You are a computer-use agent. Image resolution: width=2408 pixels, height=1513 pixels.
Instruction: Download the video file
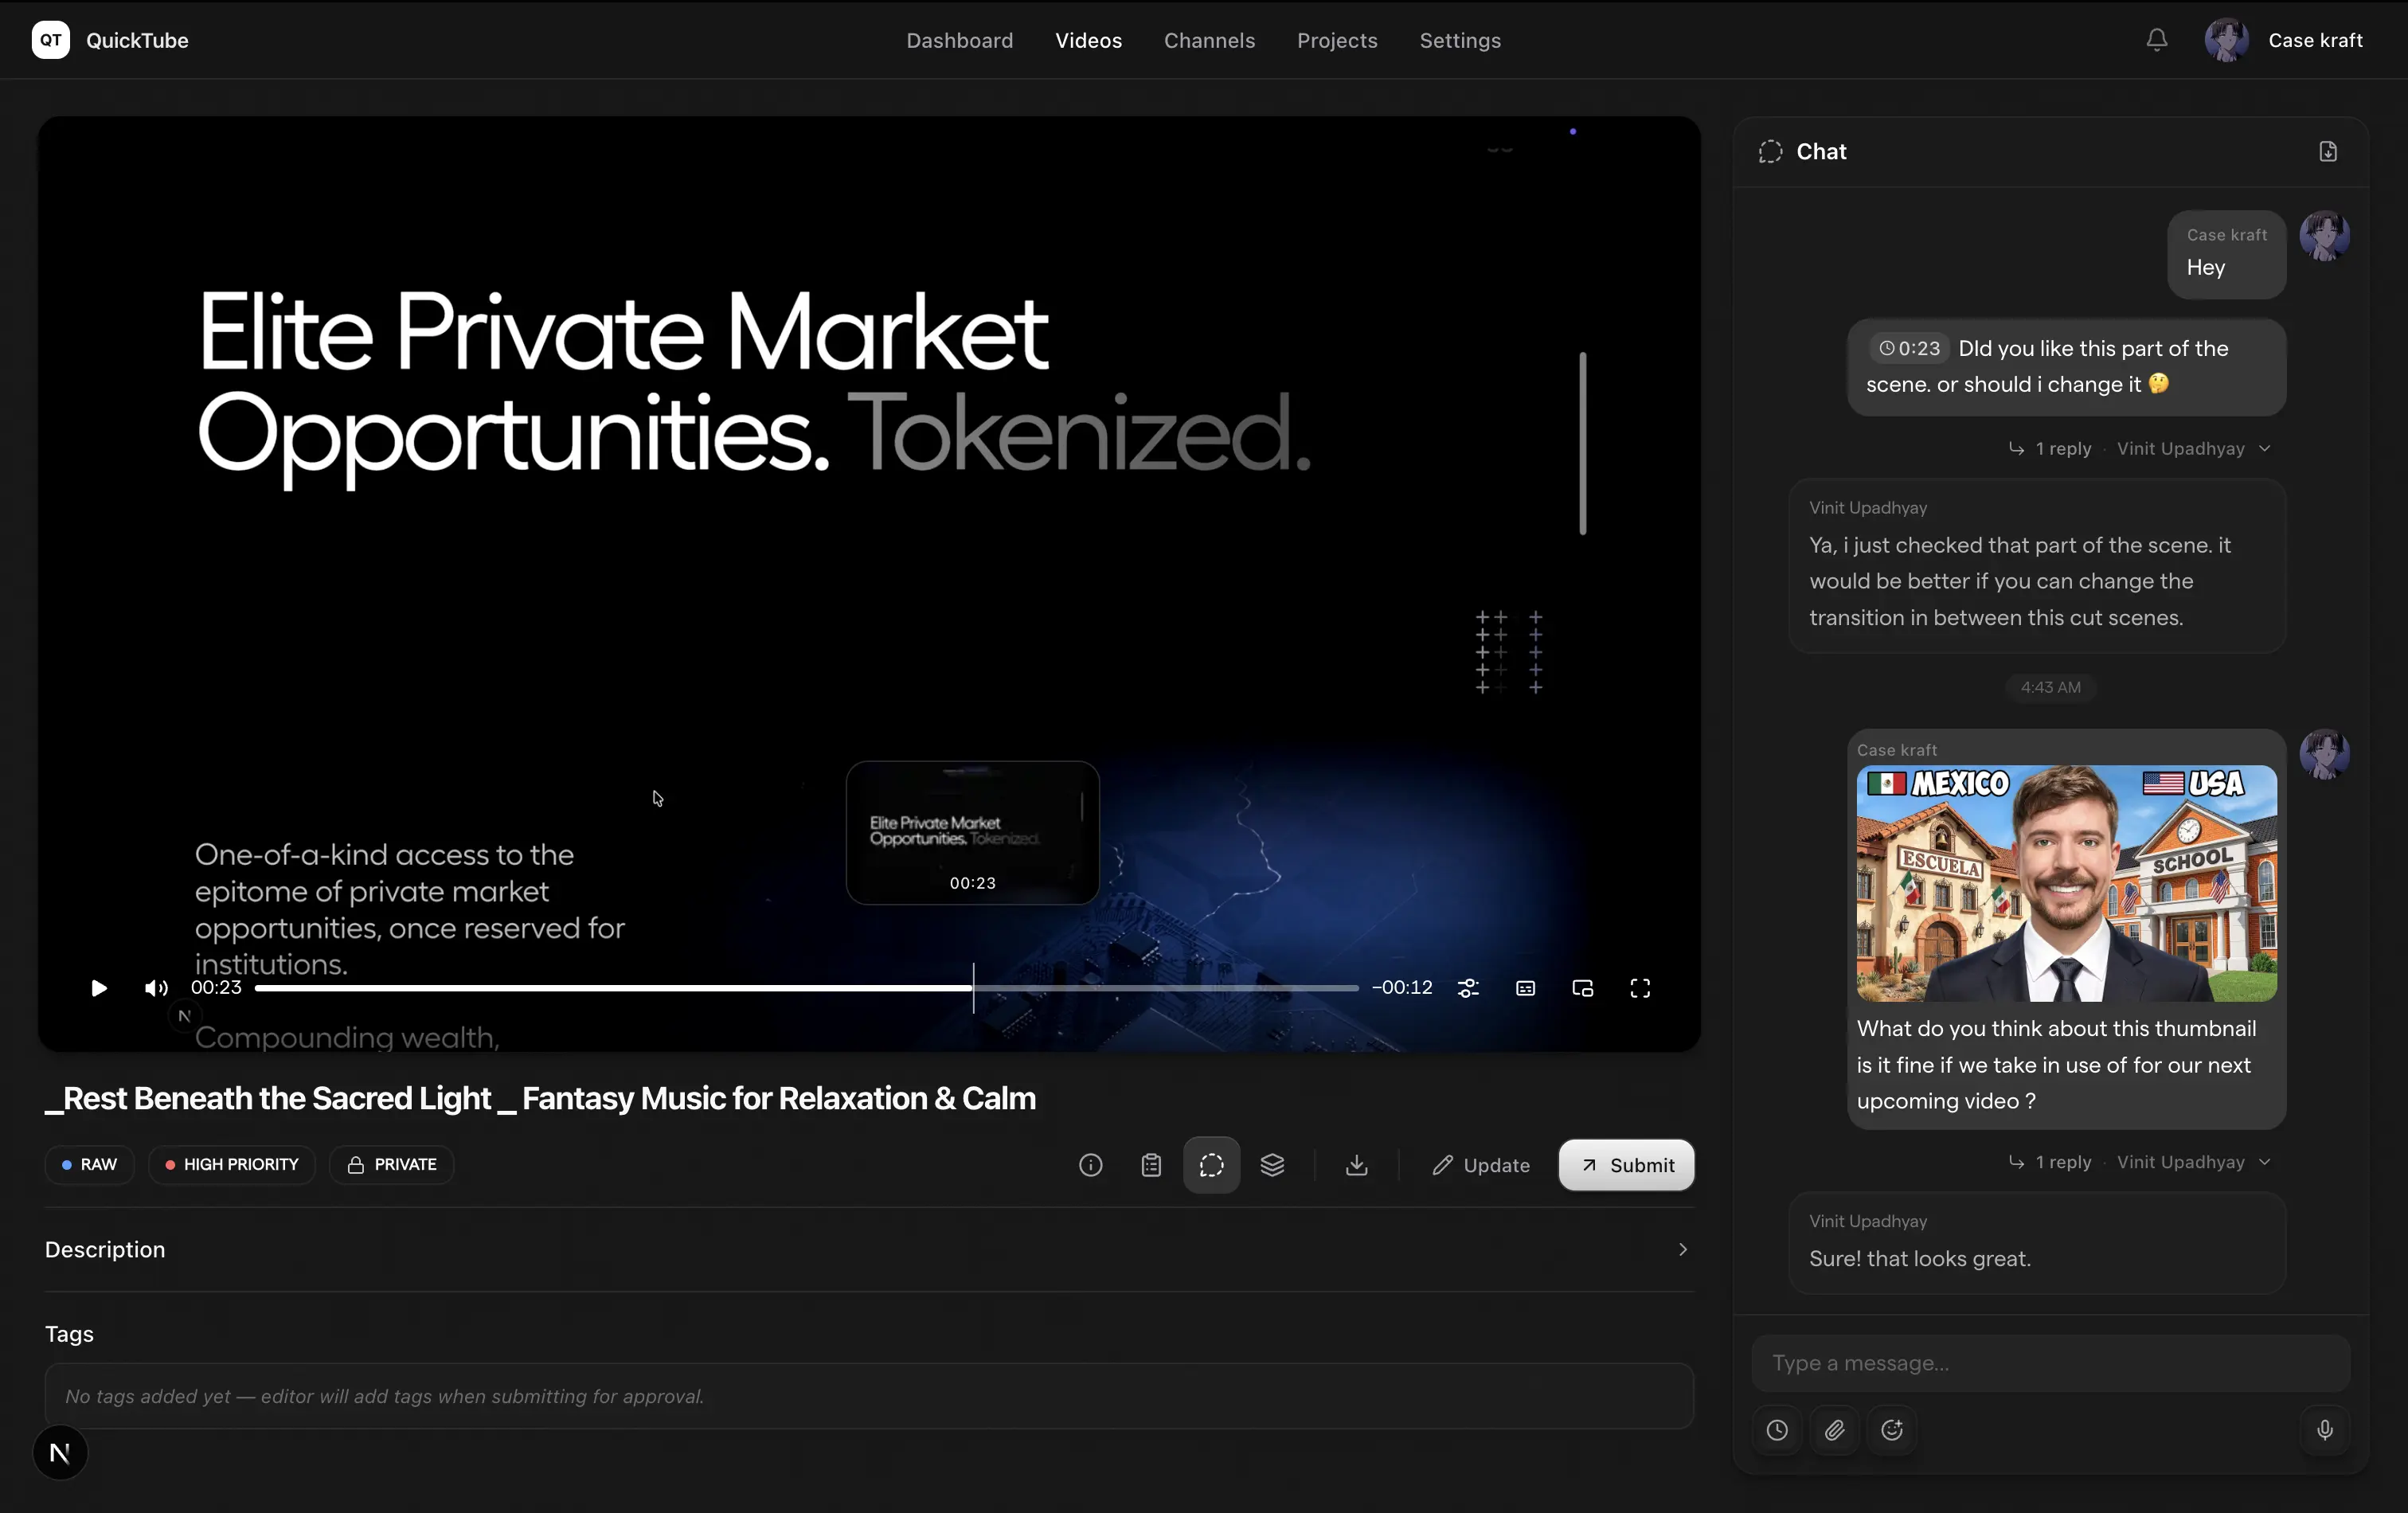(1355, 1164)
